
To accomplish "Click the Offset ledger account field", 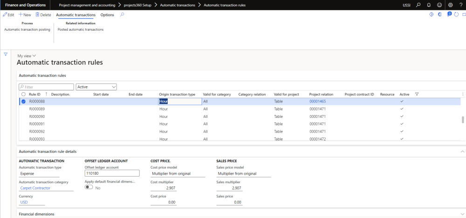I will [x=112, y=173].
